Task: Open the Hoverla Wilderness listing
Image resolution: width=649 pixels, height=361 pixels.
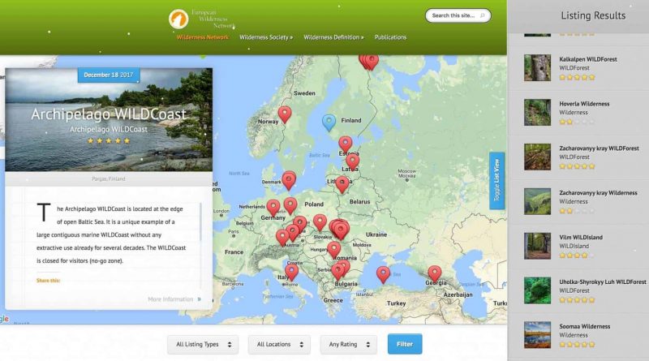Action: coord(584,104)
